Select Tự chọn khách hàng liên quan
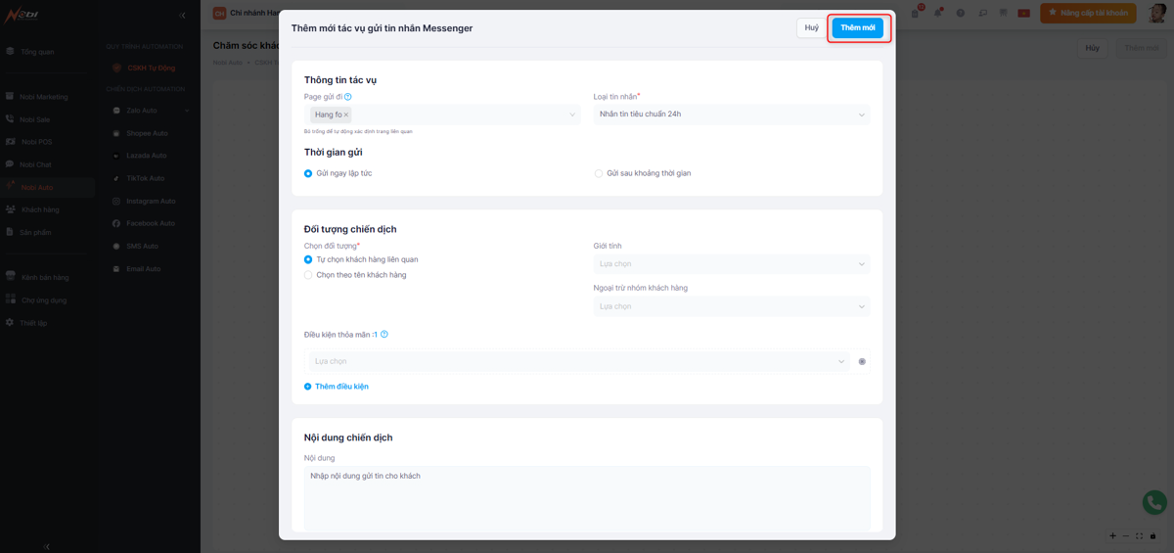 point(308,259)
